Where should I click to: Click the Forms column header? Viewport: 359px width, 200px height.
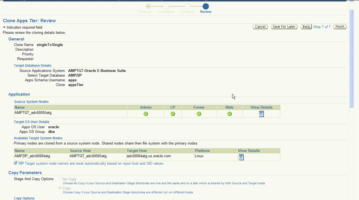pos(199,107)
